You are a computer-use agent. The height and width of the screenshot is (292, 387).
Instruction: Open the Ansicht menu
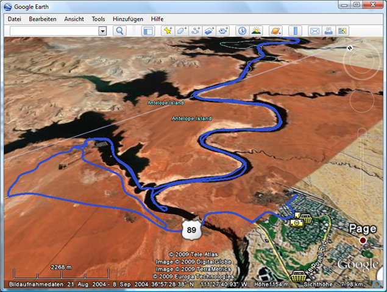click(x=74, y=19)
